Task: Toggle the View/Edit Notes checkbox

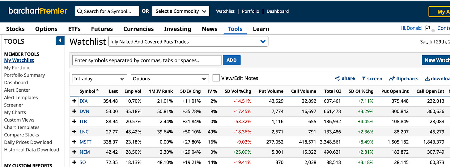Action: [216, 78]
